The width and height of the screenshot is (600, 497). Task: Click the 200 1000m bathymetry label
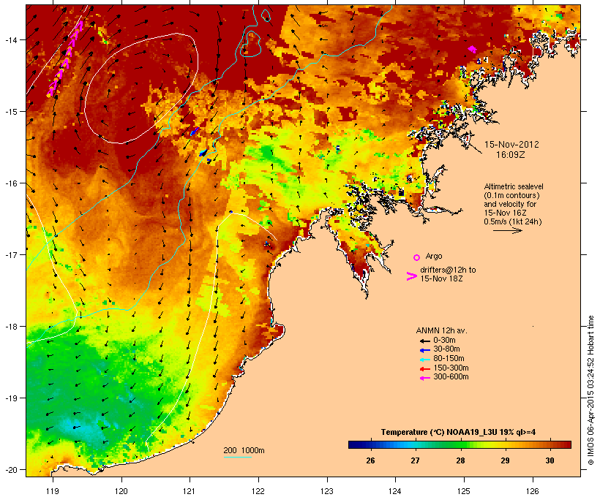[x=244, y=450]
